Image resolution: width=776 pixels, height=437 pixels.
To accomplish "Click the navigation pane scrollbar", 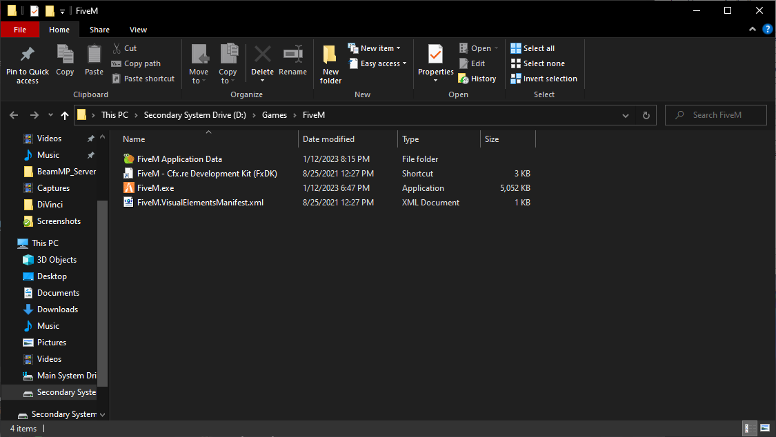I will pos(103,293).
